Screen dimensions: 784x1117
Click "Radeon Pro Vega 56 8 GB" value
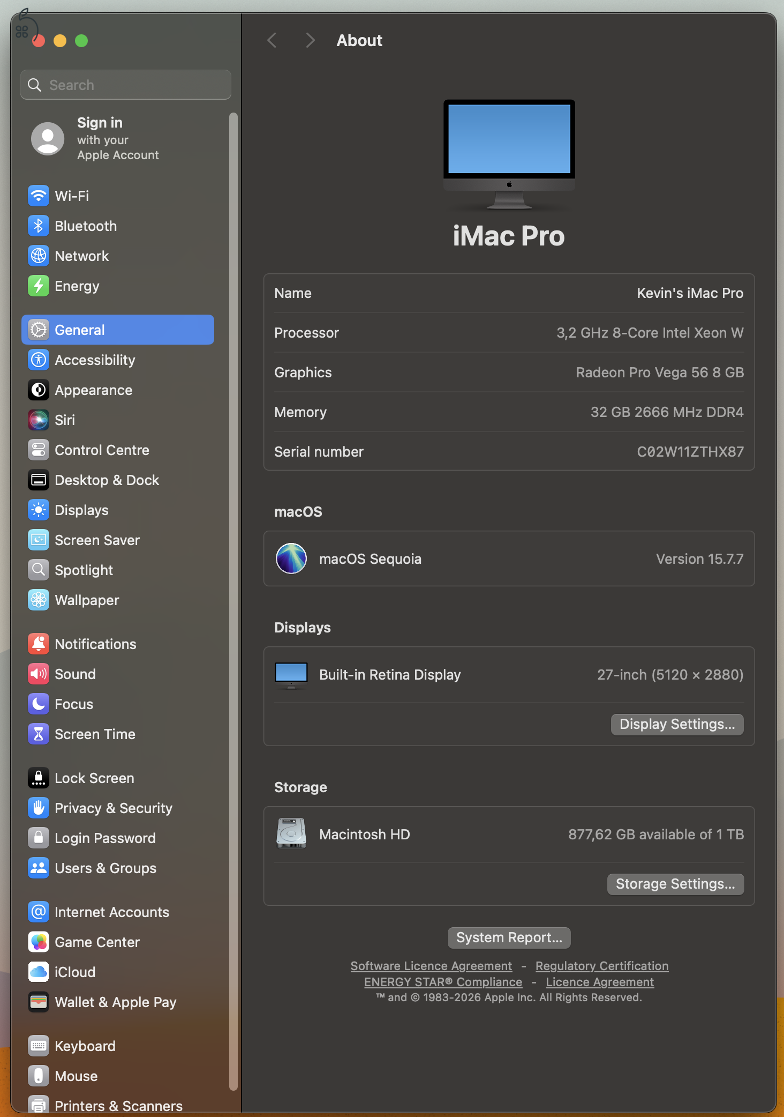(x=660, y=373)
